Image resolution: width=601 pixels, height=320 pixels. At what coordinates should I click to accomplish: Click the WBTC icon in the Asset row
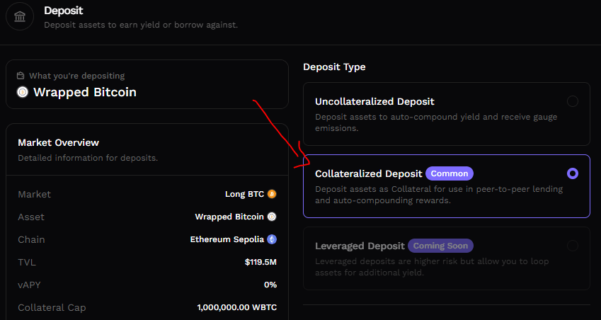click(272, 217)
